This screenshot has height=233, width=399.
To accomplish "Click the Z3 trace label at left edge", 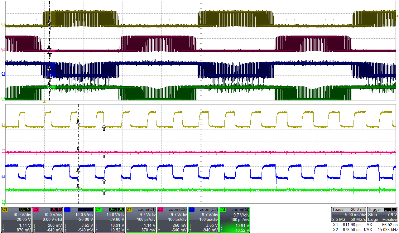I will [x=3, y=176].
